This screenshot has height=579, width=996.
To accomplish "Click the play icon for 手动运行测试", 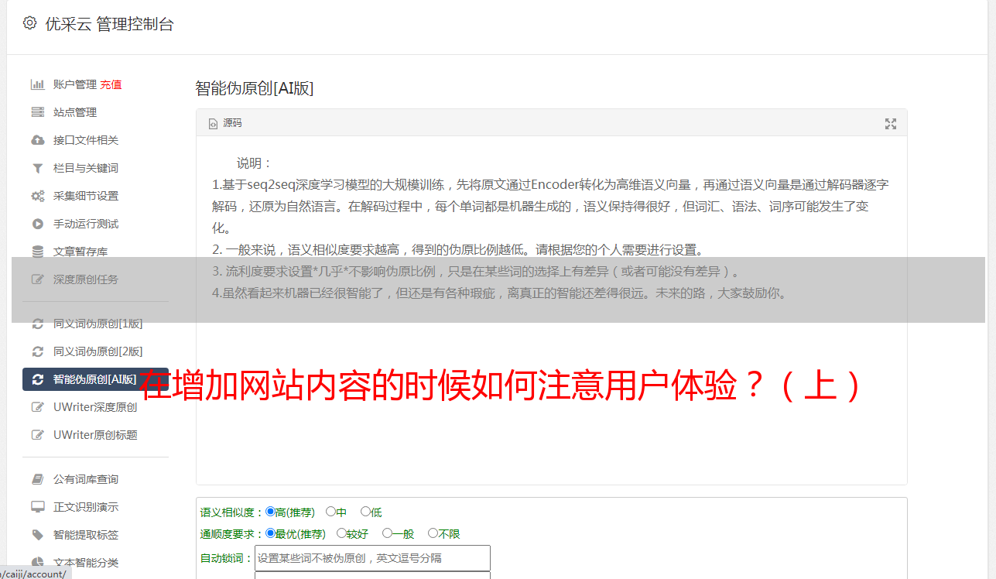I will point(37,224).
